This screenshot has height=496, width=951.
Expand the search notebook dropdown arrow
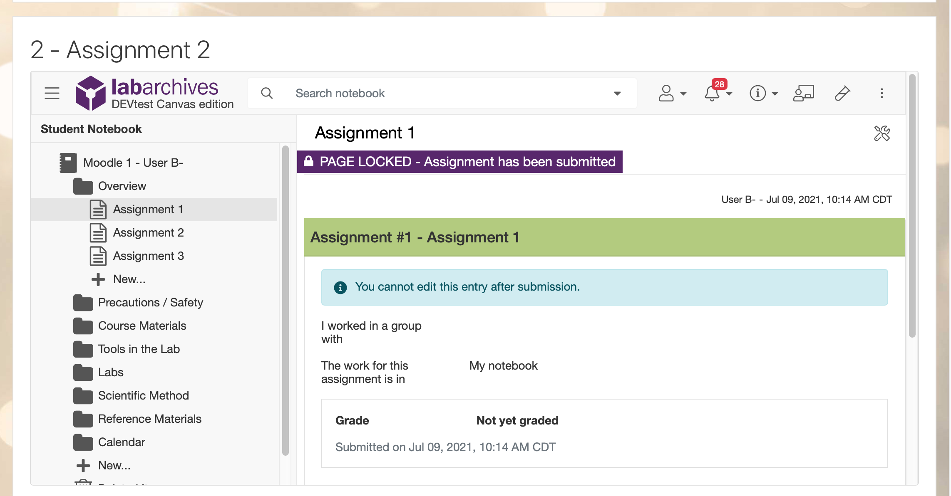[x=617, y=93]
